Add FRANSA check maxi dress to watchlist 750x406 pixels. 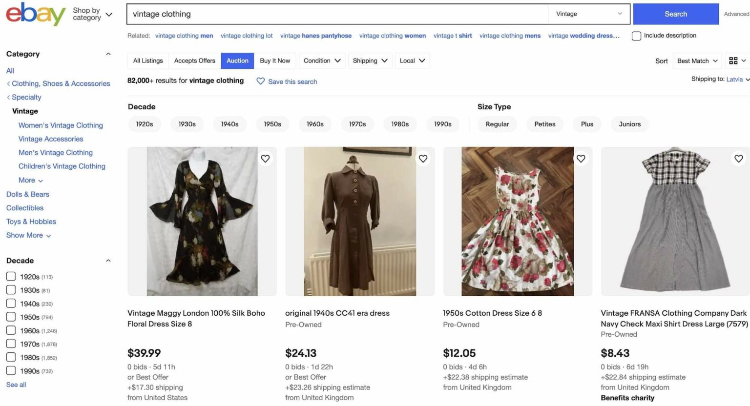(x=738, y=159)
